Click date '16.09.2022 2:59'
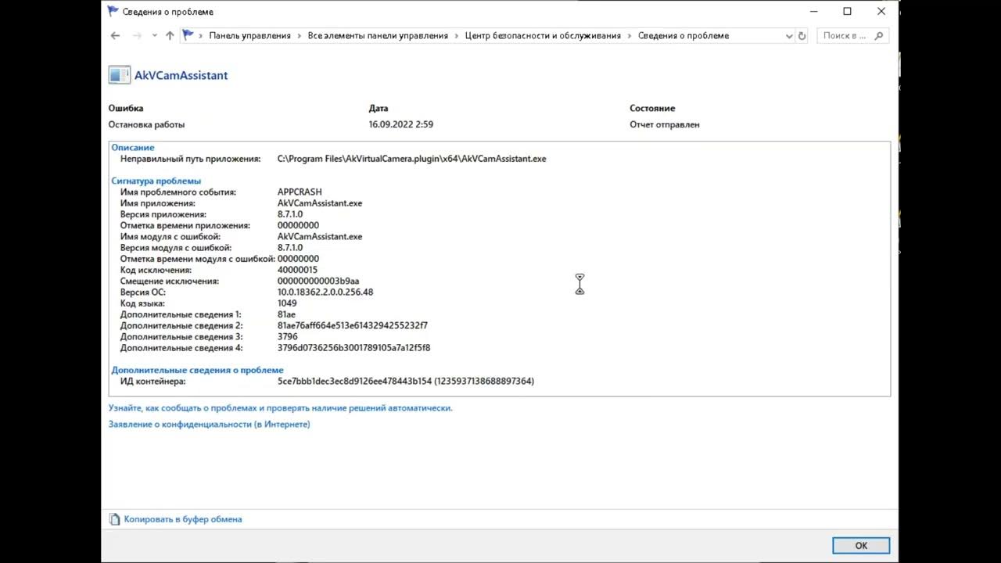 401,125
